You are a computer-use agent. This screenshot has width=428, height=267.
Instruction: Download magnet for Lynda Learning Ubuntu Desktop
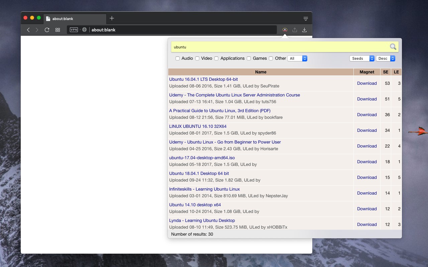click(367, 225)
